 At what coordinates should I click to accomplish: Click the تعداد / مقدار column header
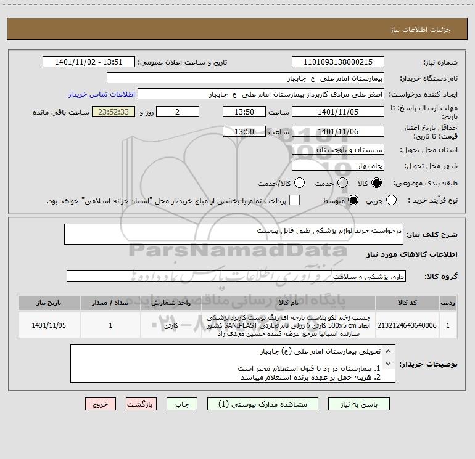point(110,303)
